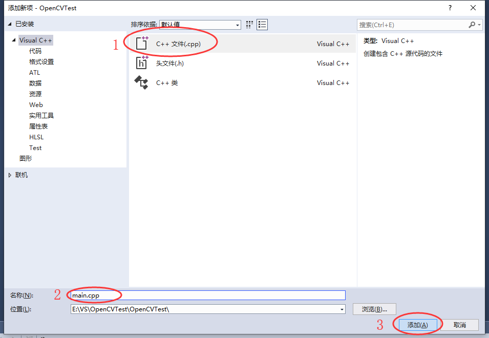Select the 格式设置 category

click(41, 62)
